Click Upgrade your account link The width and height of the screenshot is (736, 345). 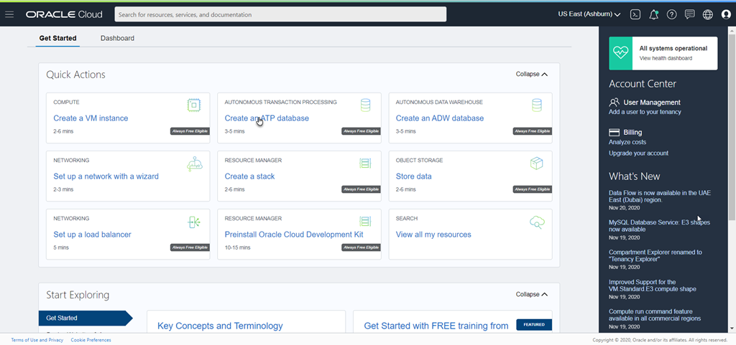[x=638, y=153]
